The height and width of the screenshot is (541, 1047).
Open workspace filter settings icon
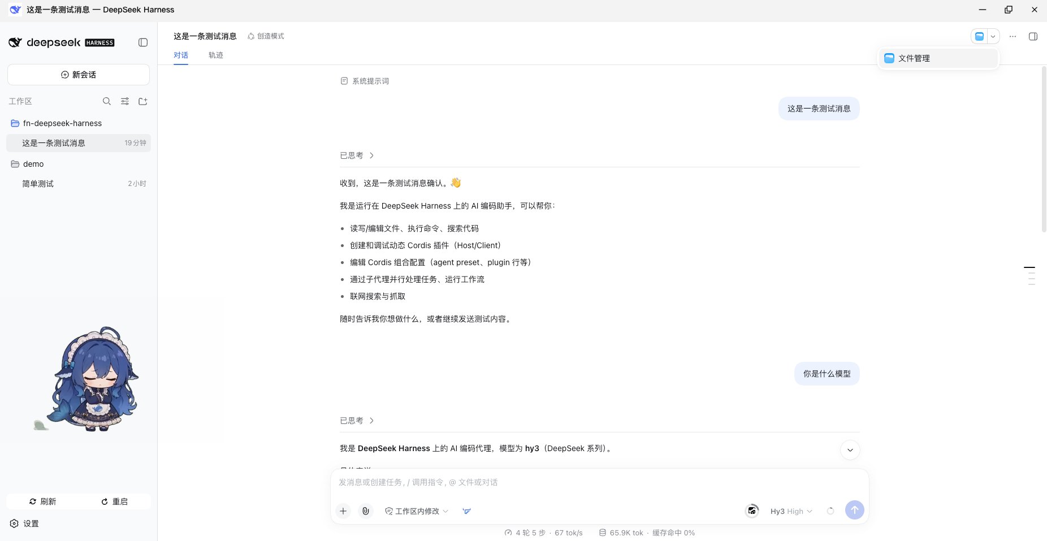pos(125,101)
